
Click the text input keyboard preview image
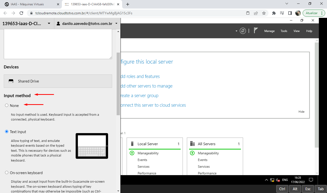pyautogui.click(x=92, y=146)
